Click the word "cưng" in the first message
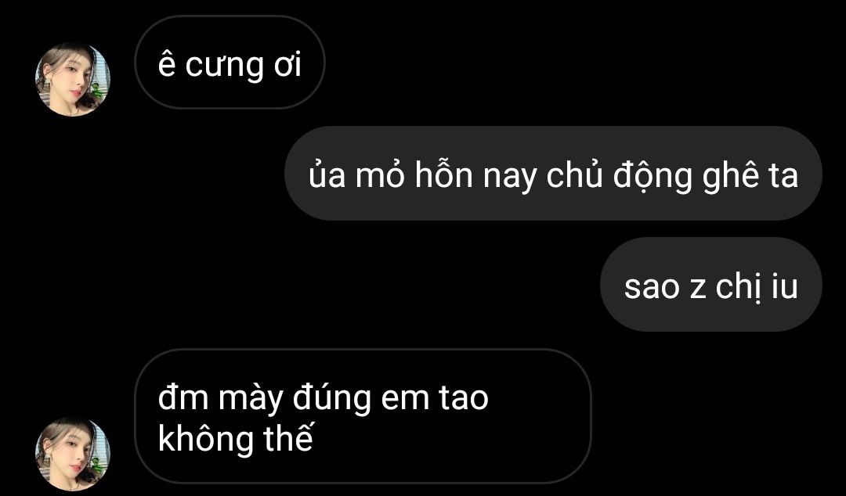846x496 pixels. [x=224, y=66]
